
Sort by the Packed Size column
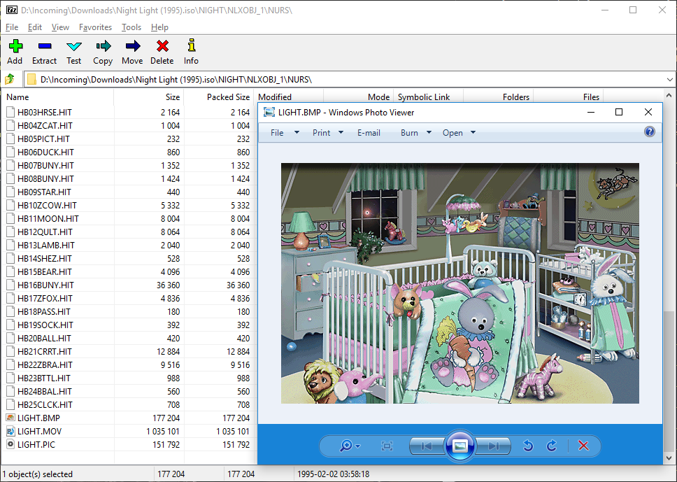(x=219, y=97)
